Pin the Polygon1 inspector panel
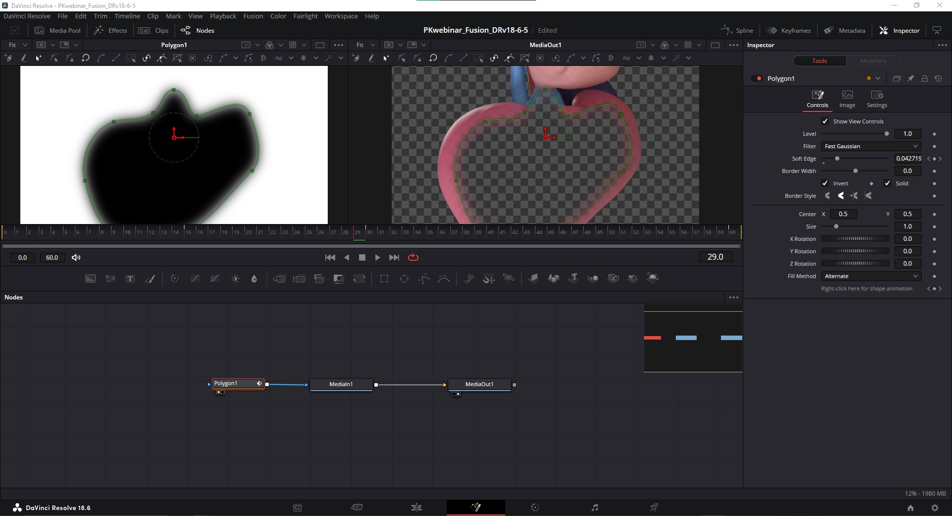This screenshot has width=952, height=516. pos(910,78)
